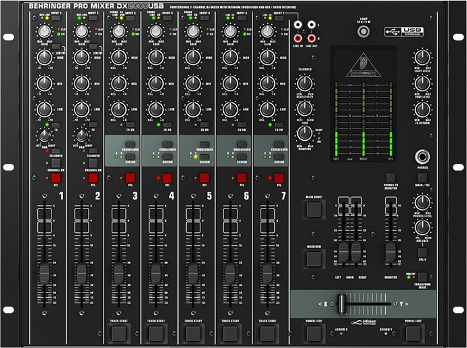Click the Infinium technologies logo
The height and width of the screenshot is (348, 467).
tap(363, 324)
